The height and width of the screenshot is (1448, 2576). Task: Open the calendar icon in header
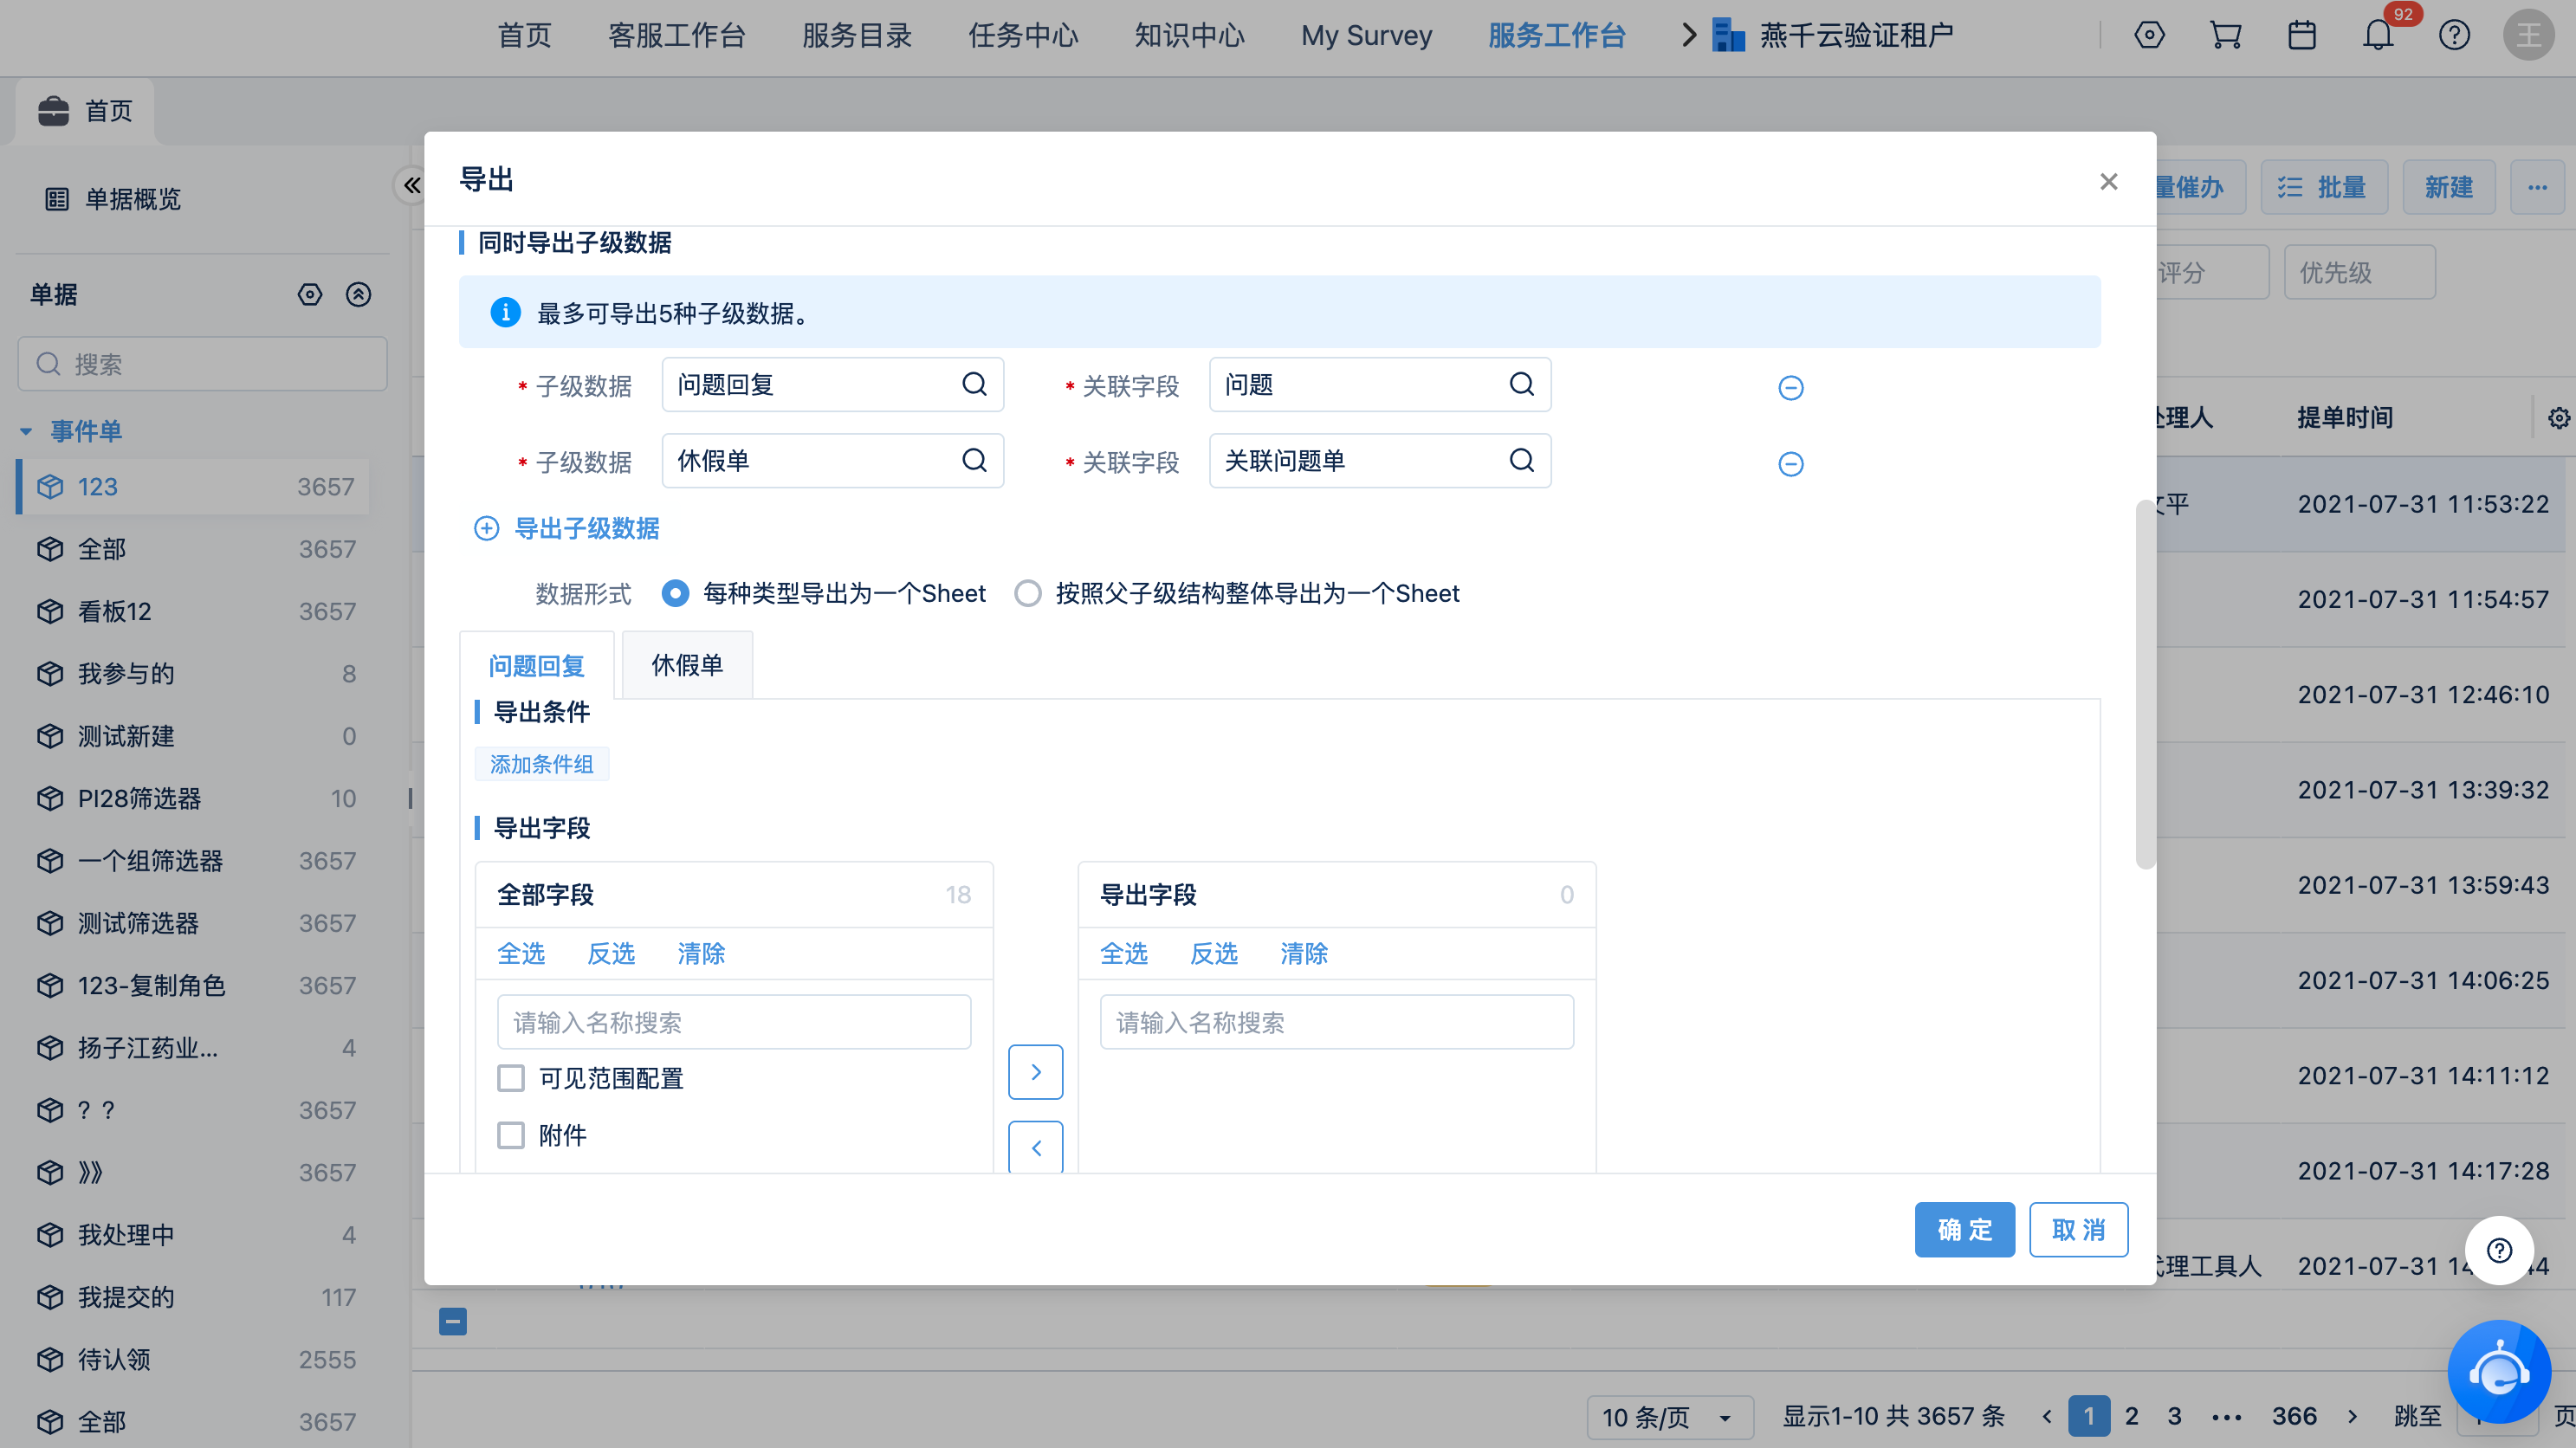(x=2301, y=36)
